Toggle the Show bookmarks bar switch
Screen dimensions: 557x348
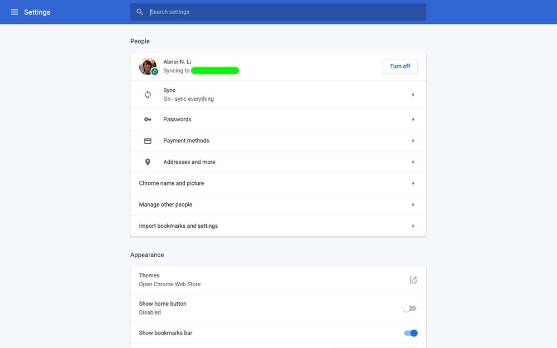coord(411,333)
